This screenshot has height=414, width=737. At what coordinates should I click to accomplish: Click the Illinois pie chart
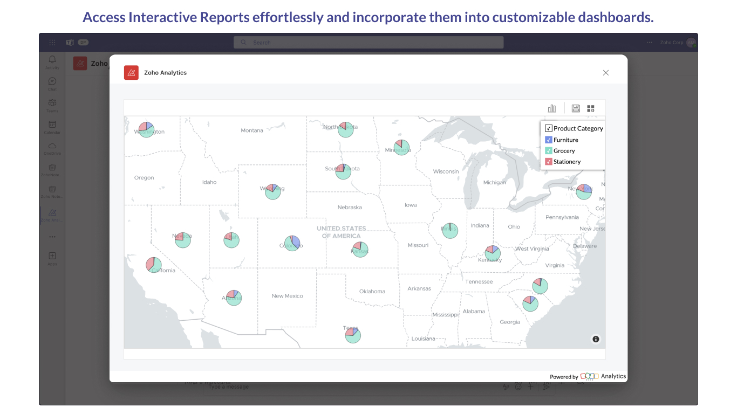coord(450,230)
